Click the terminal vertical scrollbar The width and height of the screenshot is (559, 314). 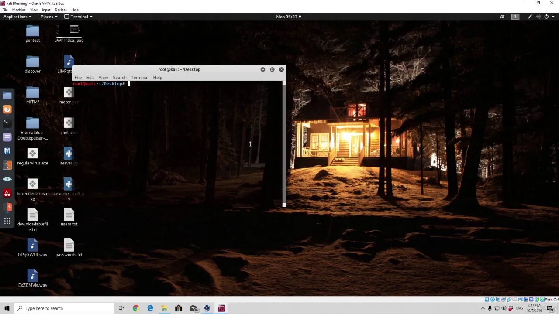click(284, 144)
